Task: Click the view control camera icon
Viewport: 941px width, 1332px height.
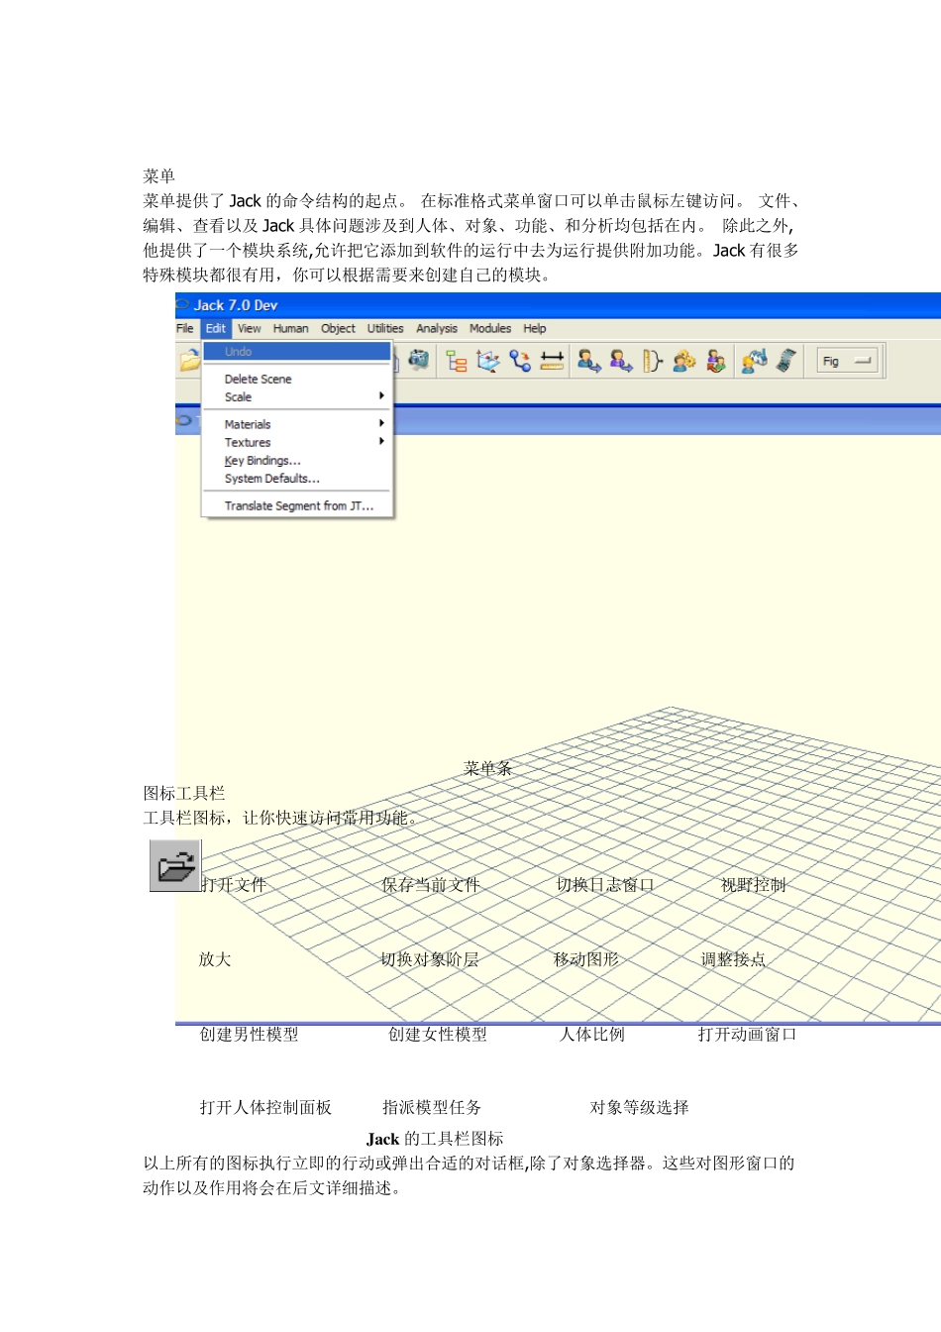Action: coord(419,361)
